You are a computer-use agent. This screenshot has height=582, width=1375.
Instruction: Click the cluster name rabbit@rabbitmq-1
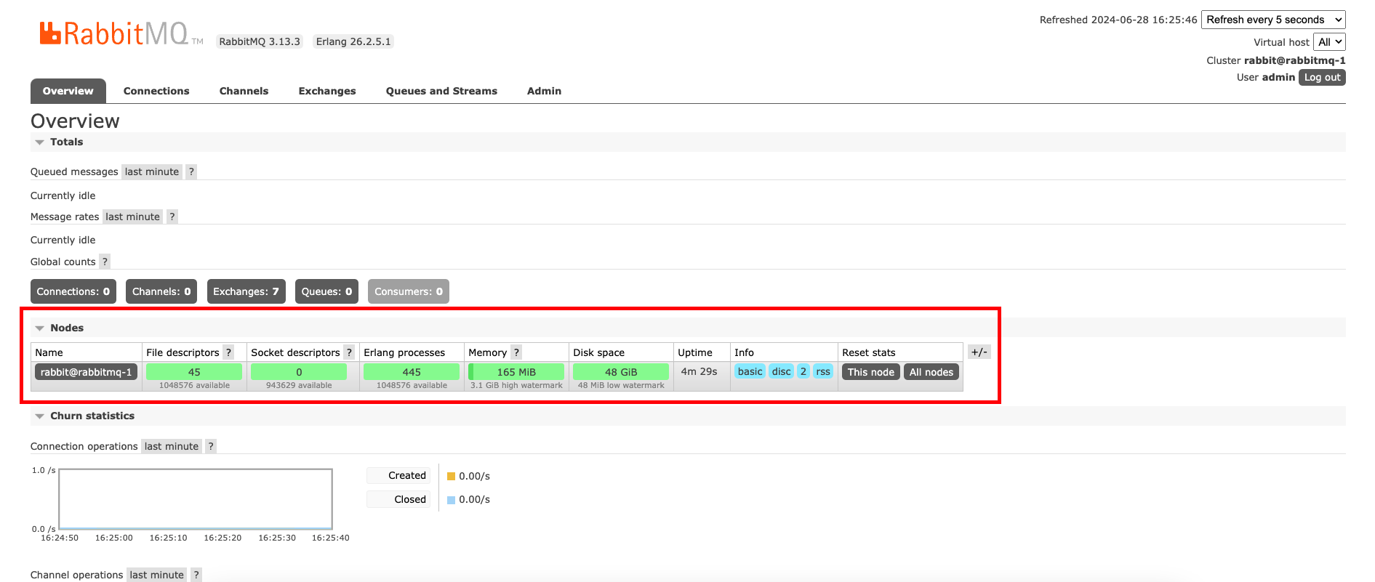coord(1294,60)
